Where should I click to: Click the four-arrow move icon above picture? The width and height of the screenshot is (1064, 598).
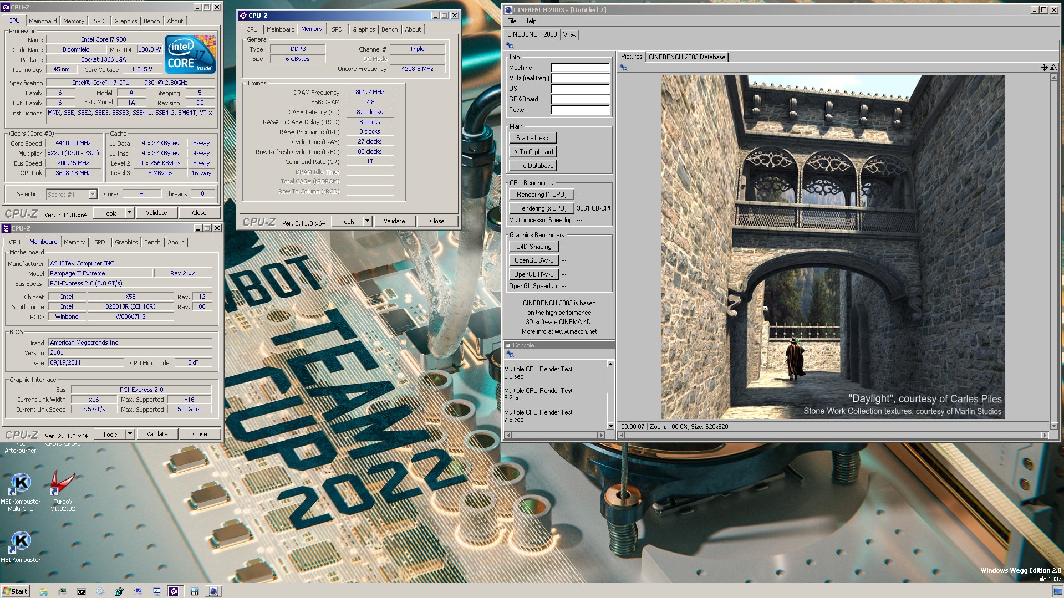click(1044, 68)
